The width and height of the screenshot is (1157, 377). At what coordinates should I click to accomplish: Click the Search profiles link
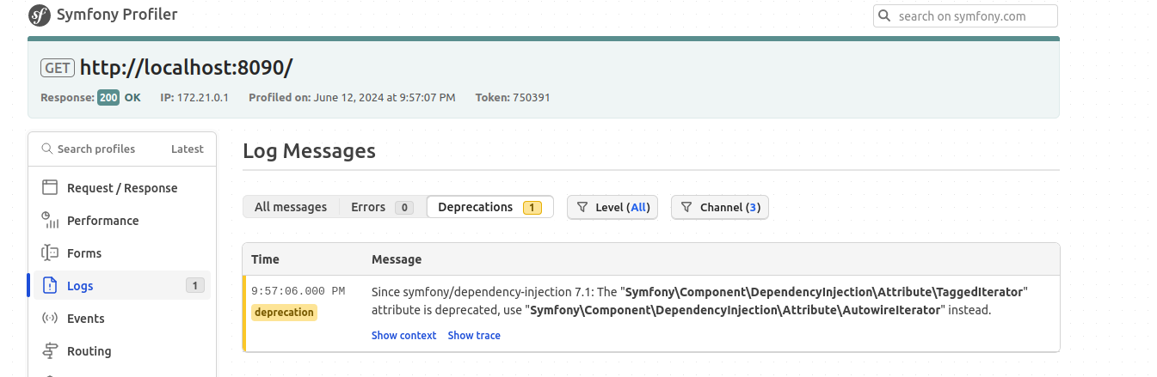95,149
